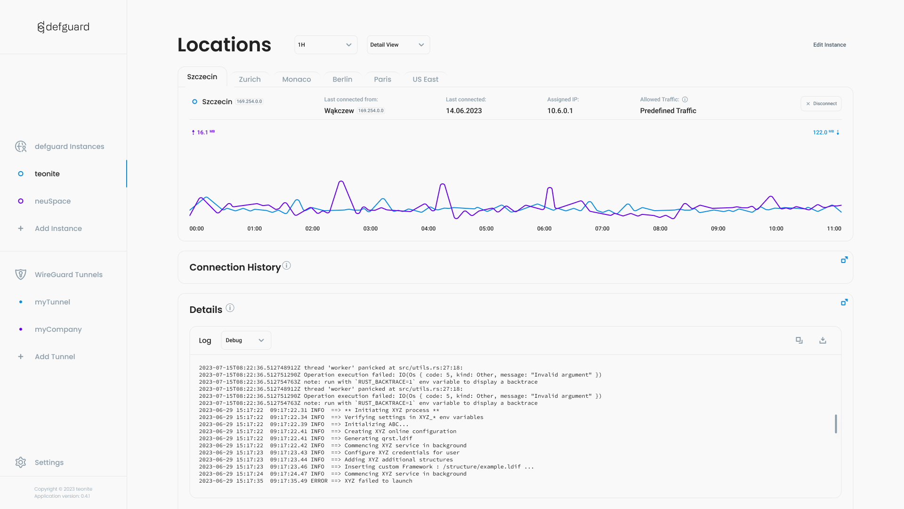This screenshot has width=904, height=509.
Task: Click the copy icon in the log panel
Action: (799, 340)
